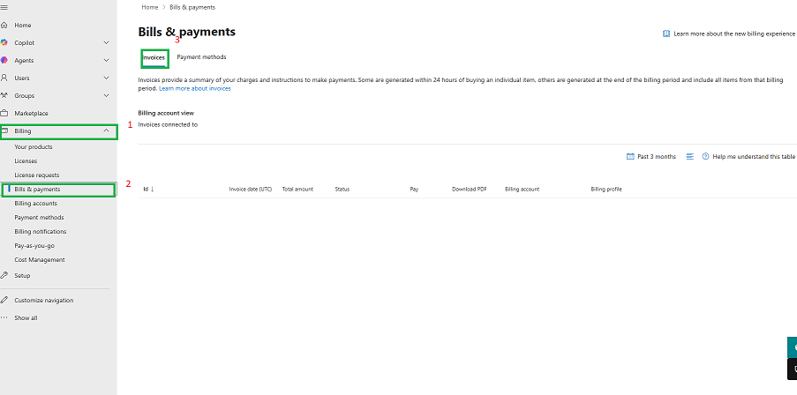Switch to the Payment methods tab

point(201,56)
